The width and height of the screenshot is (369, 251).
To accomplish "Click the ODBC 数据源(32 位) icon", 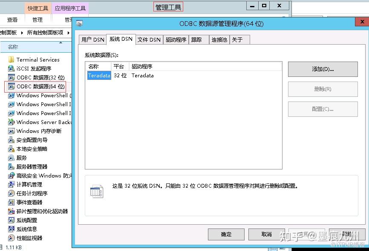I will 11,77.
